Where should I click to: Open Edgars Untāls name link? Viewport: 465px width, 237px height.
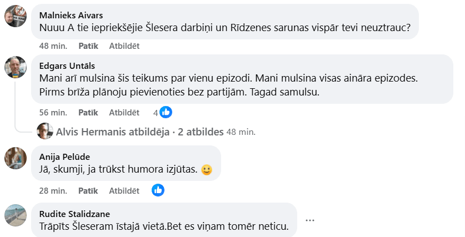point(66,65)
